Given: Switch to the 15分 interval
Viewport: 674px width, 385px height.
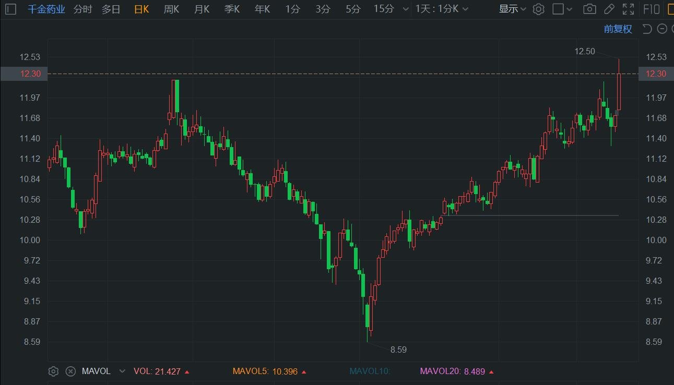Looking at the screenshot, I should coord(384,9).
